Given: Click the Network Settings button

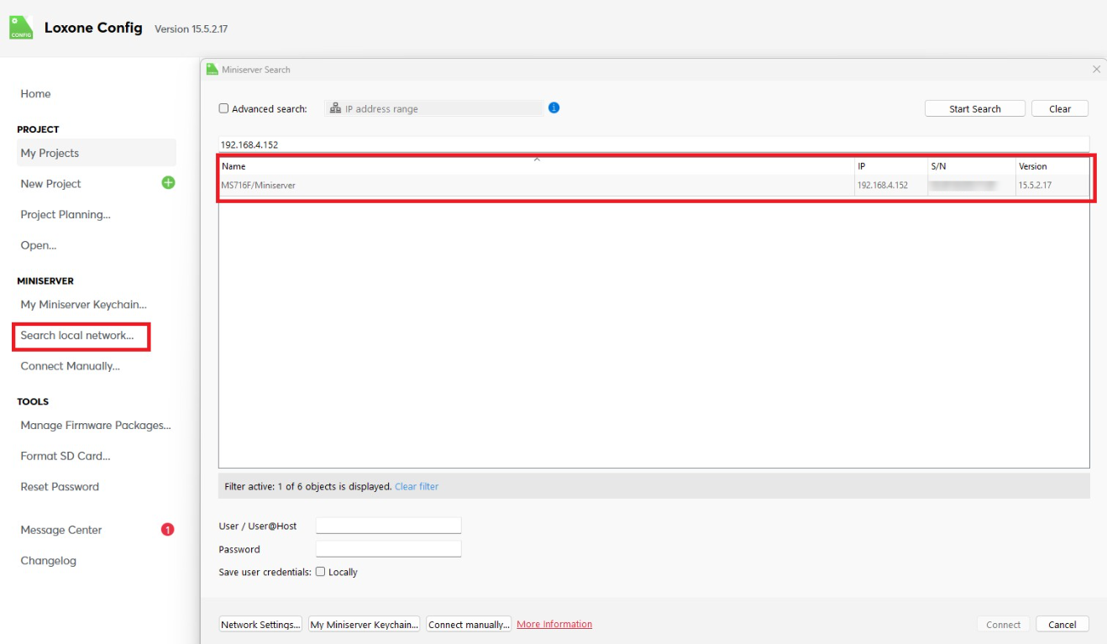Looking at the screenshot, I should (260, 625).
